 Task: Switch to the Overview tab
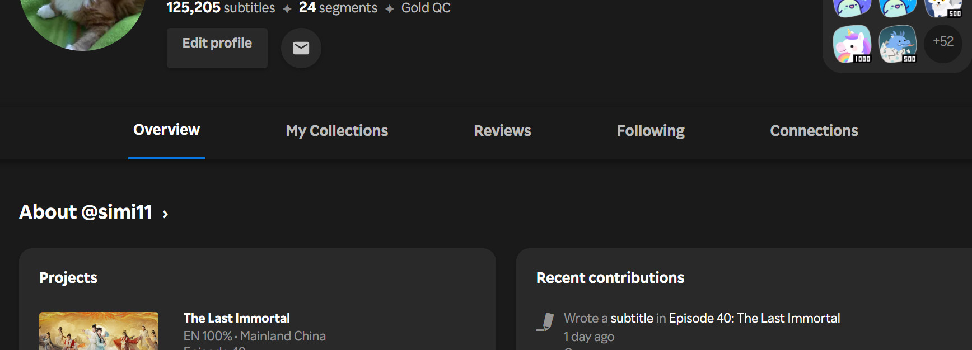[x=166, y=130]
